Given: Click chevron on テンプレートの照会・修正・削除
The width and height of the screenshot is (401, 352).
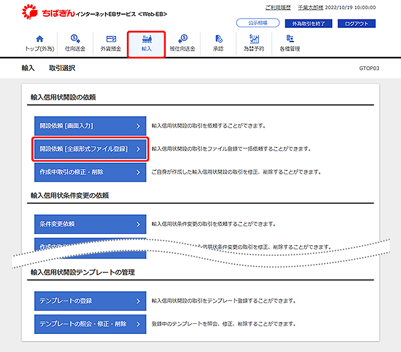Looking at the screenshot, I should click(x=138, y=325).
